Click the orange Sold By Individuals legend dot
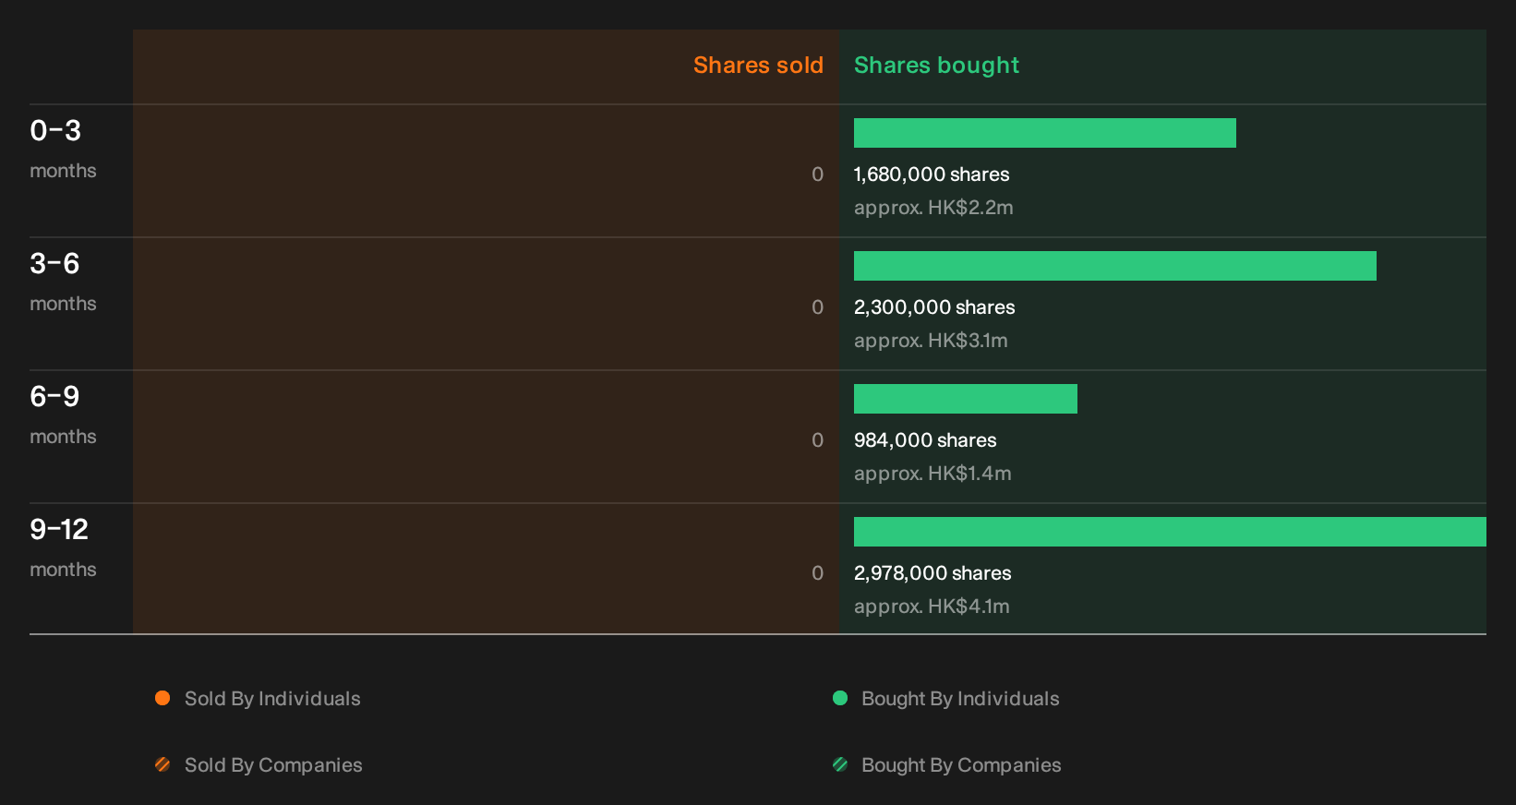Screen dimensions: 1516x805 [x=162, y=698]
